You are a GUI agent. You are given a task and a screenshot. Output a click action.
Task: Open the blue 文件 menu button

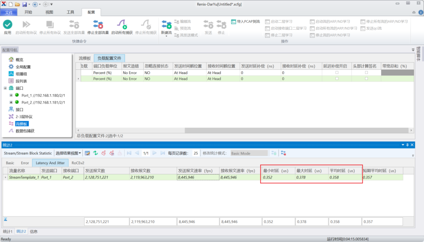click(x=9, y=12)
